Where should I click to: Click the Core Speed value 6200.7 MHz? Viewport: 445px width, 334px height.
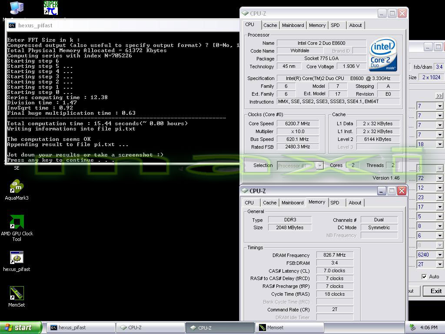298,124
